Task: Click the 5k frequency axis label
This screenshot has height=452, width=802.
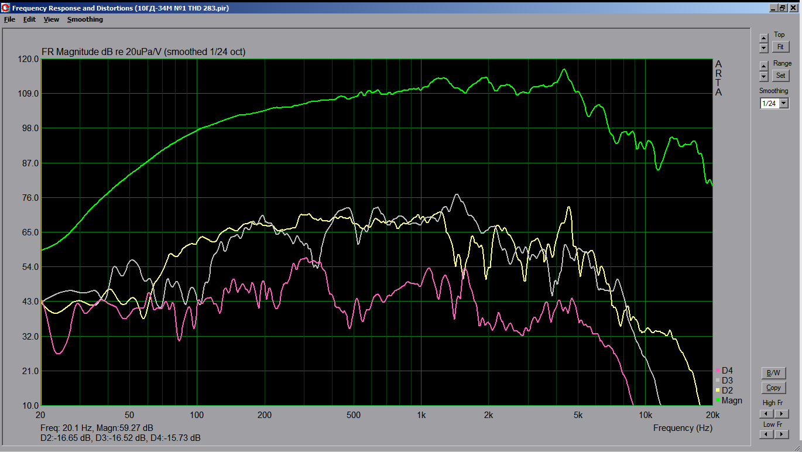Action: click(578, 415)
